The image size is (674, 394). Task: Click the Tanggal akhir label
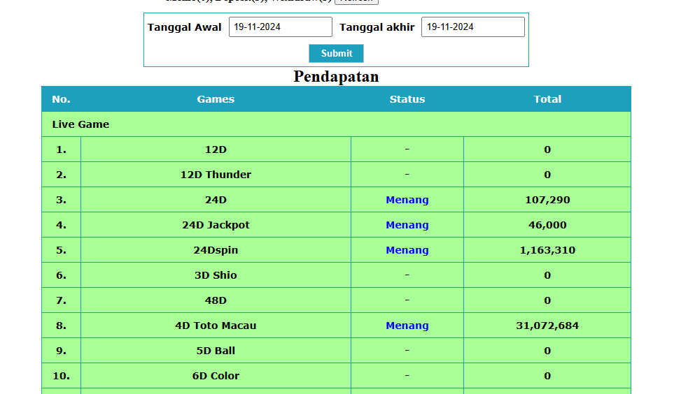click(x=377, y=27)
